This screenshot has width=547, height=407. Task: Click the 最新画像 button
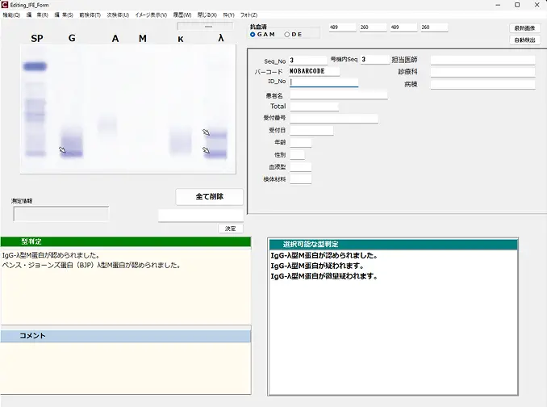(x=524, y=28)
